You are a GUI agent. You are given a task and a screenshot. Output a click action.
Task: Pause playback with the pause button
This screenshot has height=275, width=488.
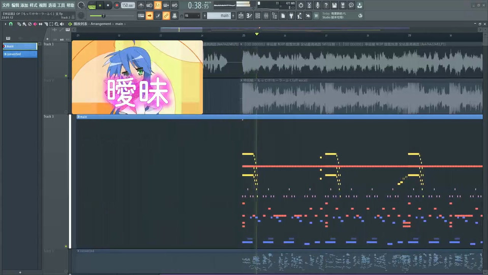(x=100, y=5)
